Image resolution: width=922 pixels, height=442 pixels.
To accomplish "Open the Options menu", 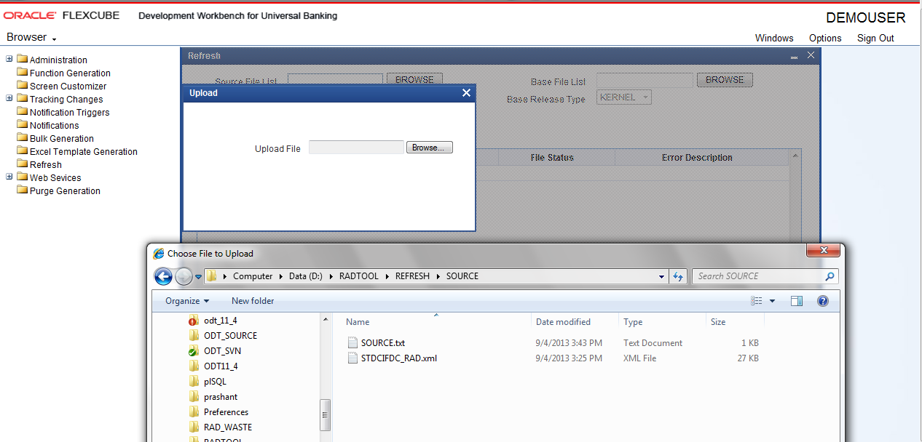I will point(825,39).
